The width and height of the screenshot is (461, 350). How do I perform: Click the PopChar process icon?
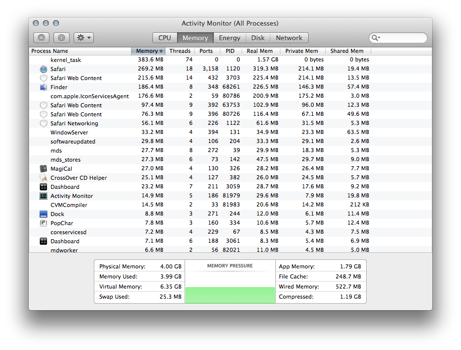pyautogui.click(x=43, y=223)
